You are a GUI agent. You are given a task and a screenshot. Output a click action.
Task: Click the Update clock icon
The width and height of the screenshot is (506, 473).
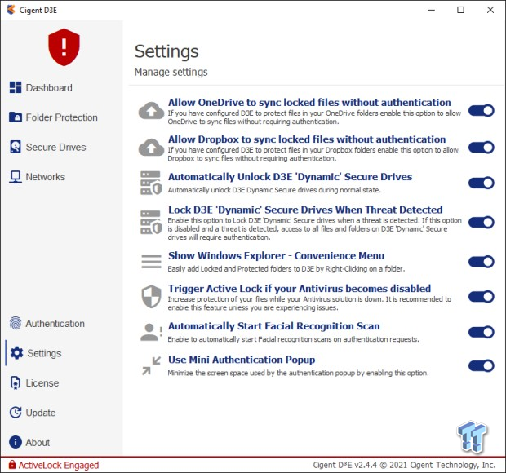[x=16, y=413]
